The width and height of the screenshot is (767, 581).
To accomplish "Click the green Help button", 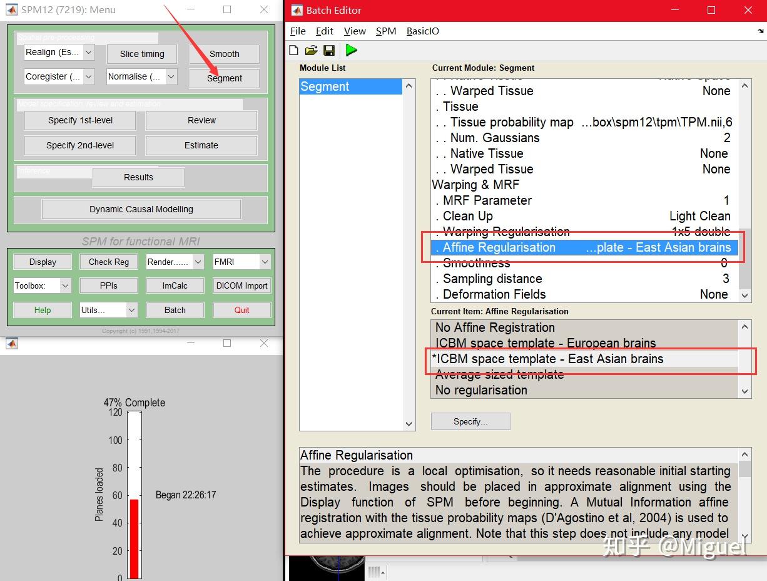I will [x=43, y=310].
